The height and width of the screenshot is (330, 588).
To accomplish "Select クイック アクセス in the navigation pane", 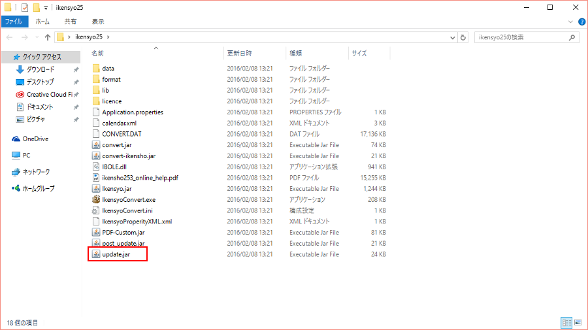I will tap(42, 57).
